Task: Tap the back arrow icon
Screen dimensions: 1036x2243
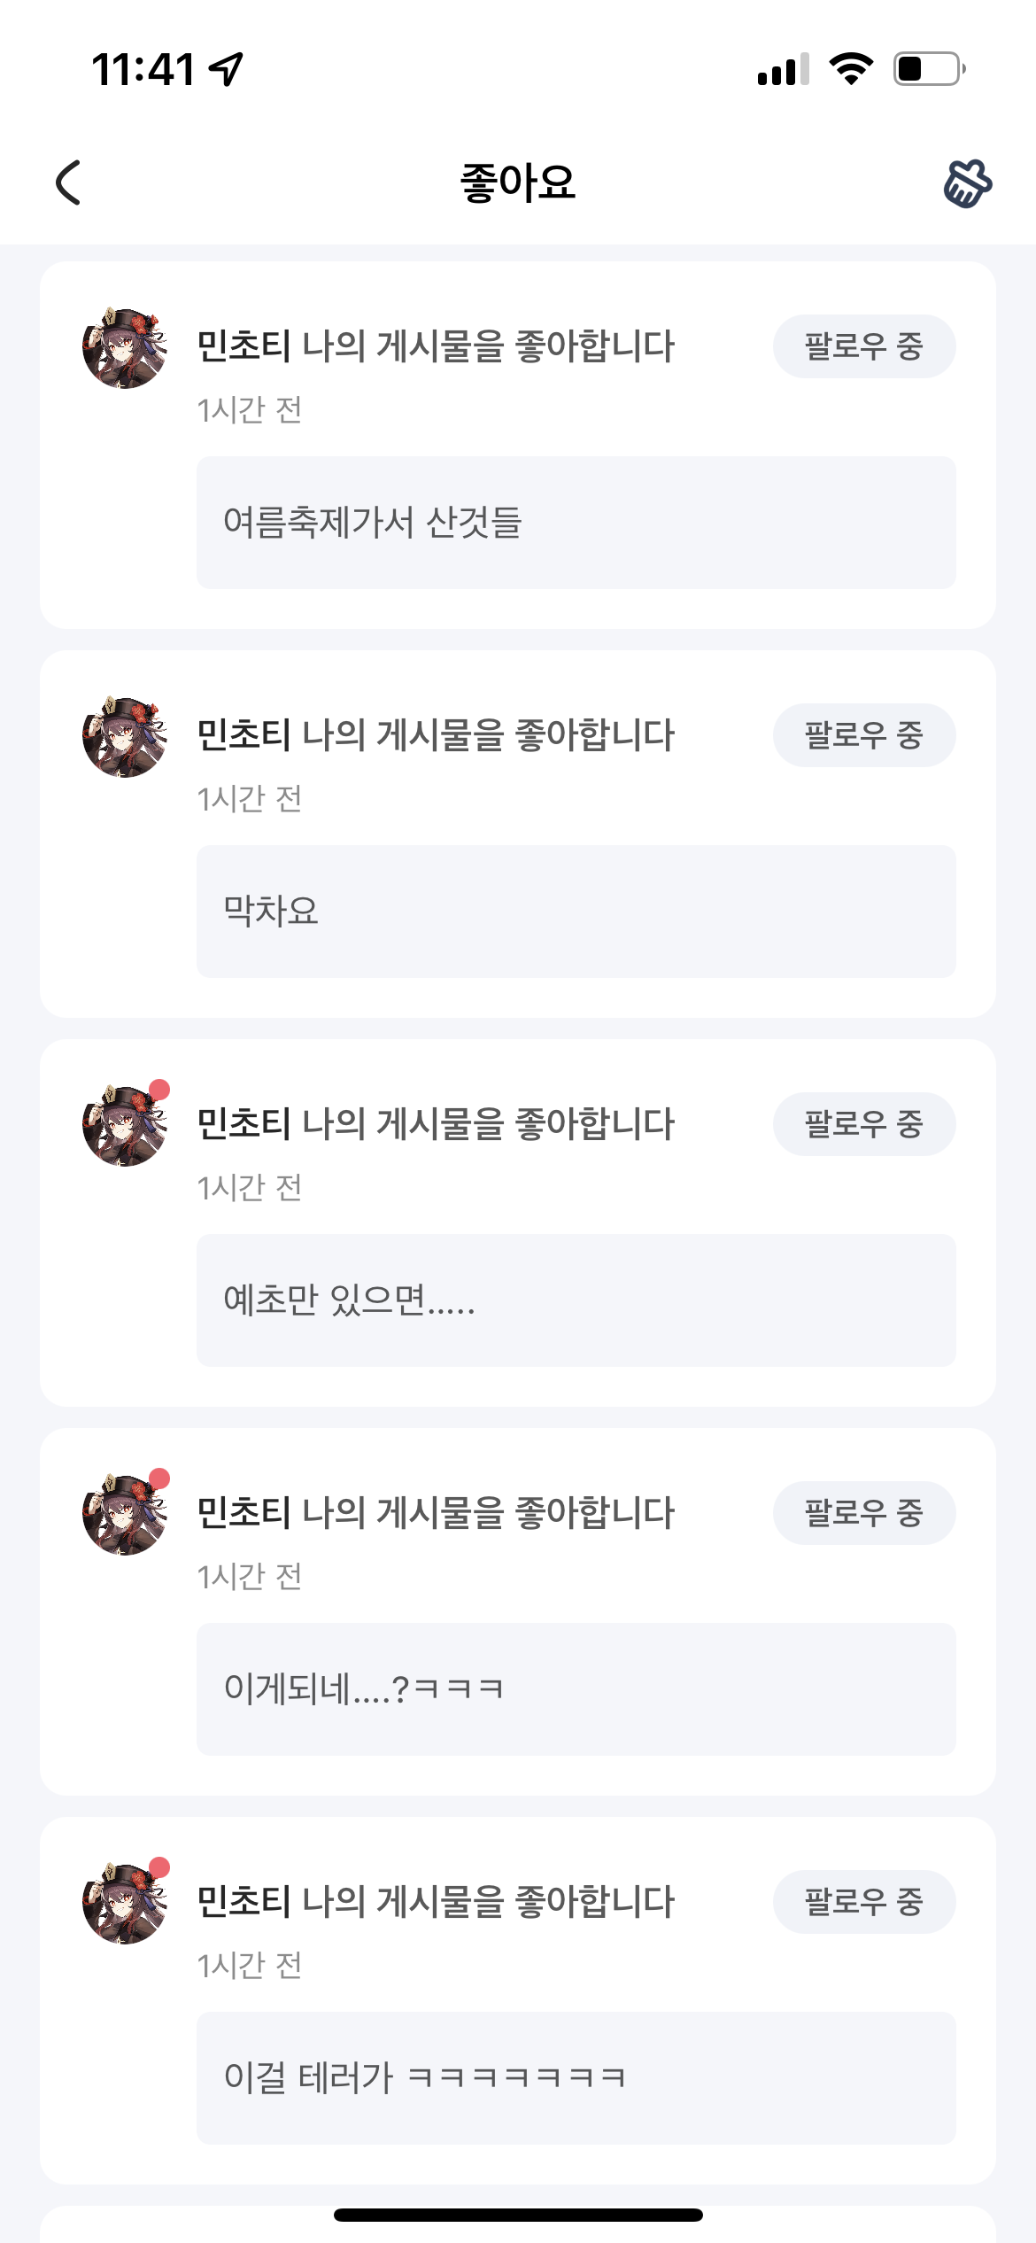Action: tap(69, 182)
